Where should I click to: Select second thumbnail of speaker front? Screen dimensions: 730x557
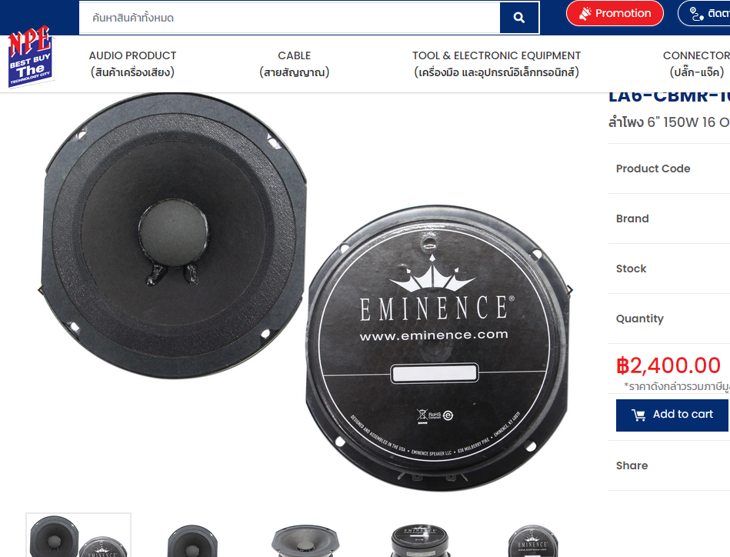[193, 540]
